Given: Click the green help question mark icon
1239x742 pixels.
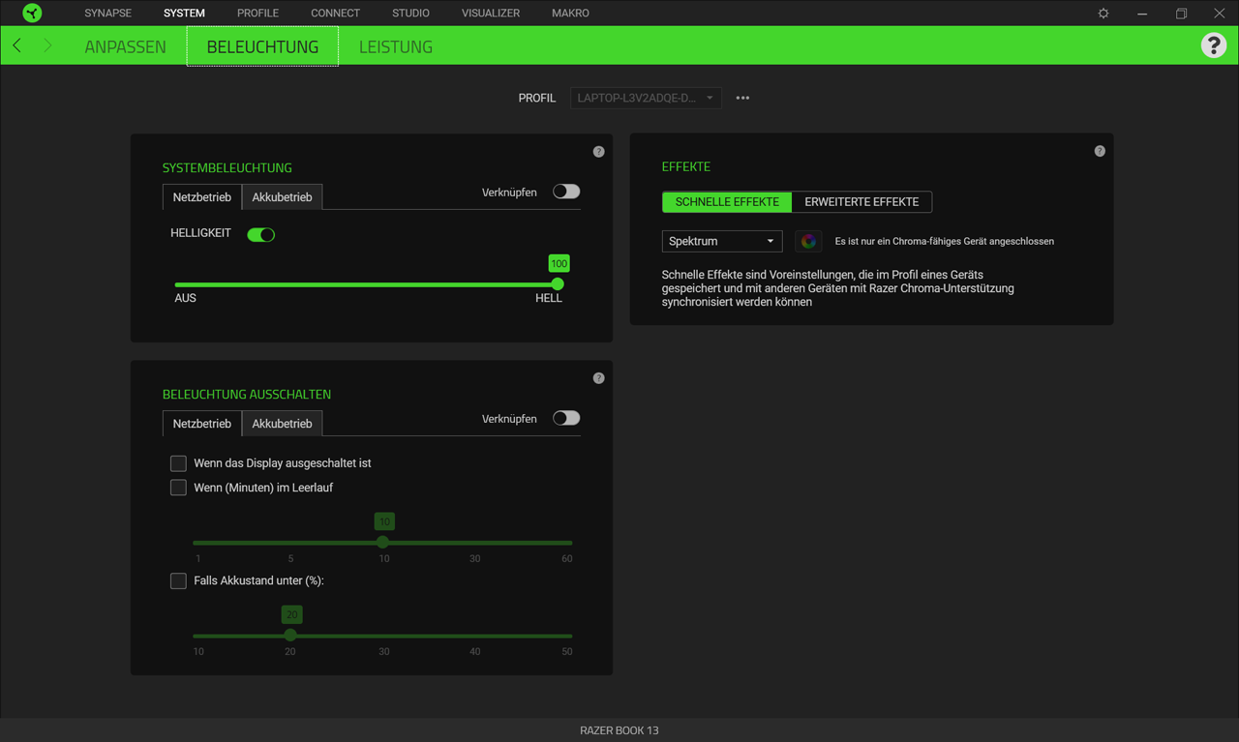Looking at the screenshot, I should point(1214,45).
